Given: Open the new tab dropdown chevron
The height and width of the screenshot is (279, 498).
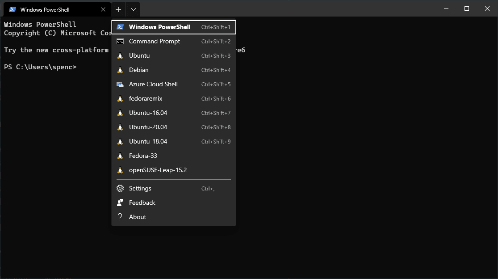Looking at the screenshot, I should [x=133, y=9].
